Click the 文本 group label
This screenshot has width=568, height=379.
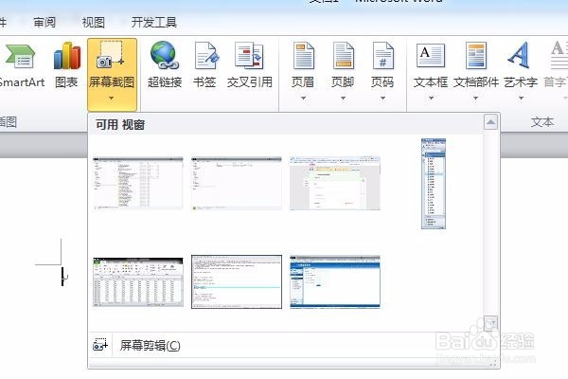point(542,122)
